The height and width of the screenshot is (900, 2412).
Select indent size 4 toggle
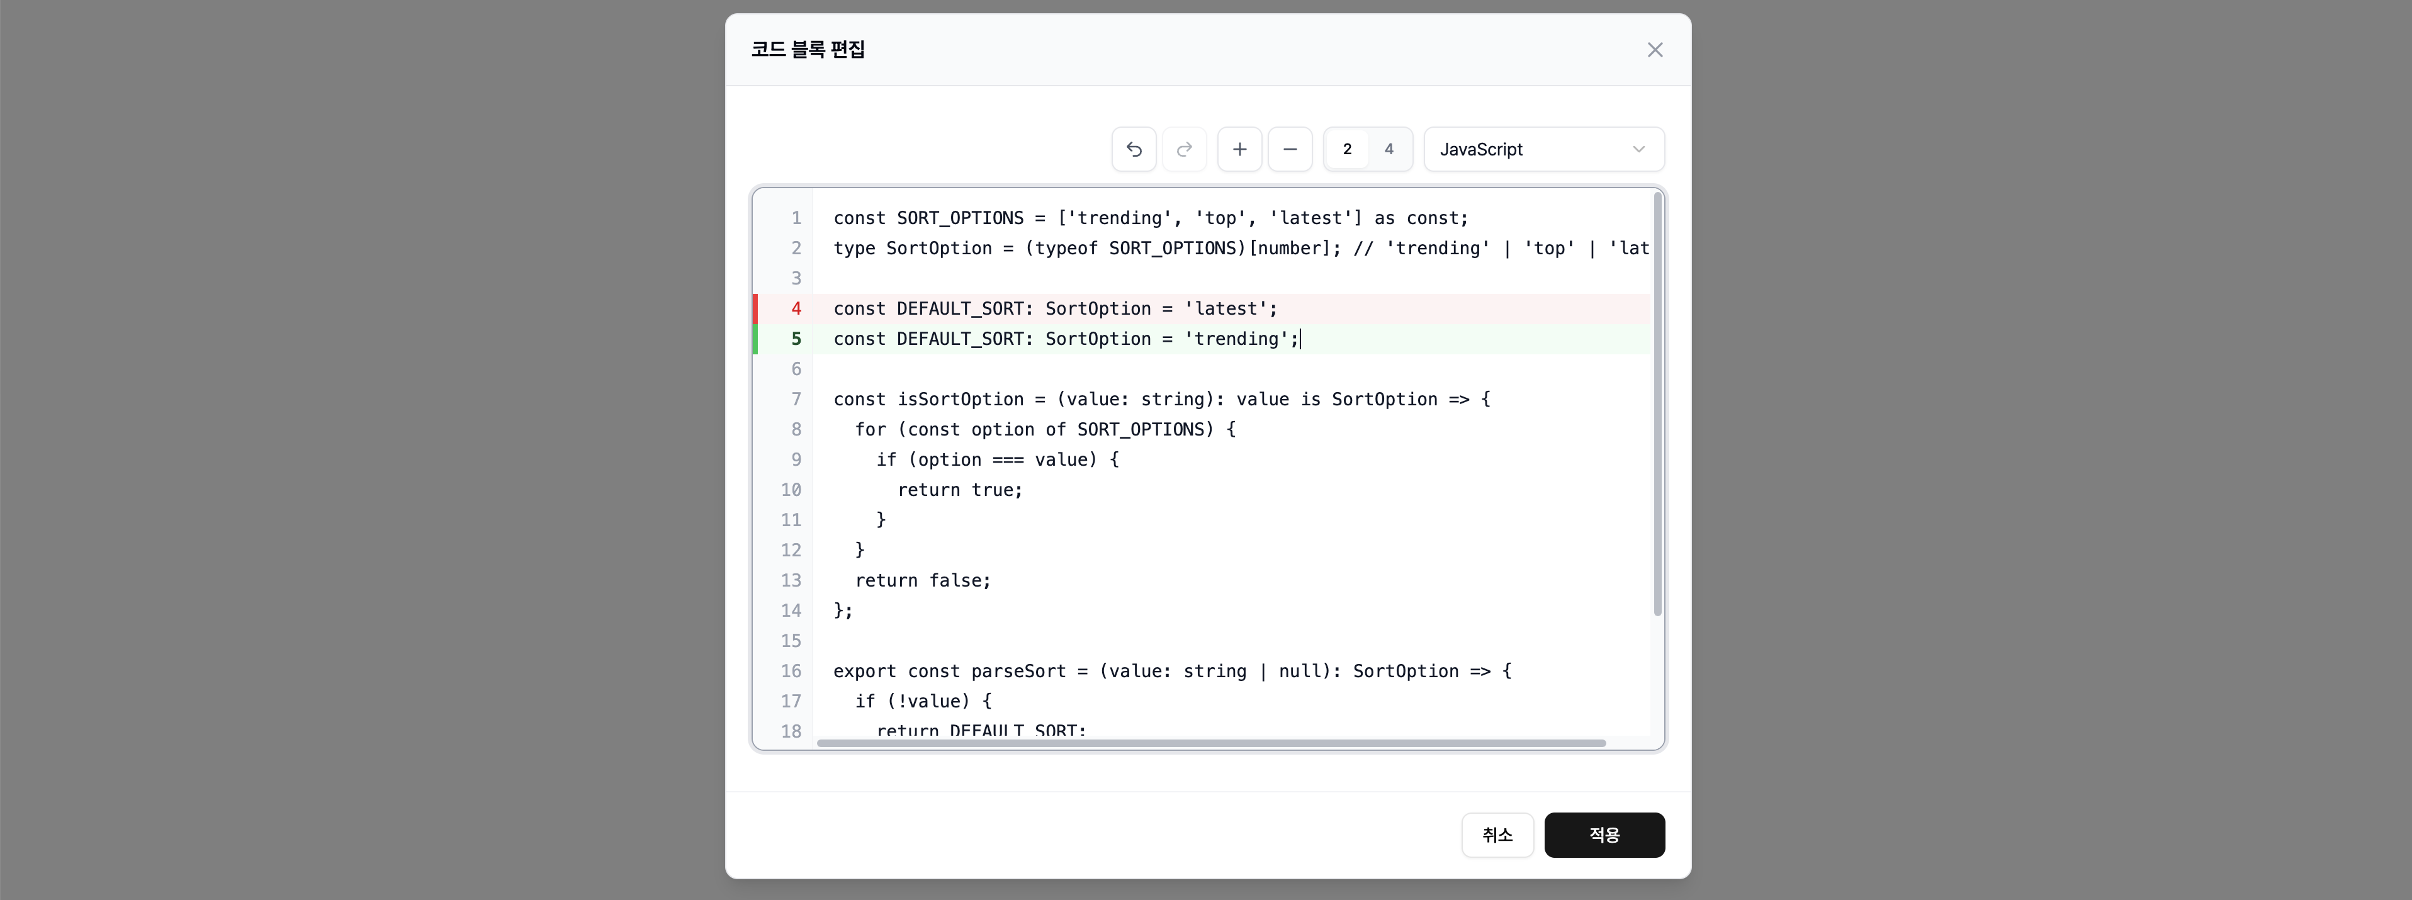click(x=1389, y=149)
